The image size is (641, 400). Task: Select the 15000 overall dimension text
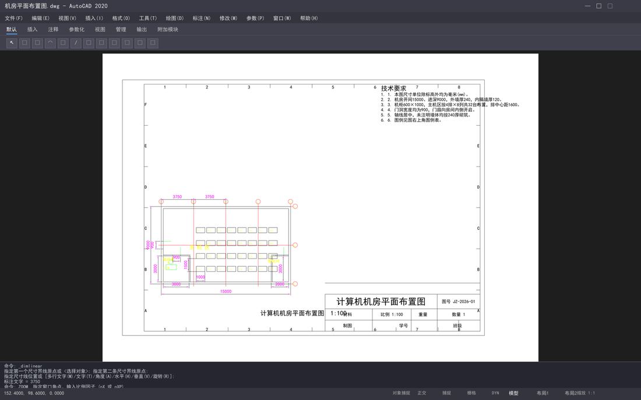[x=226, y=291]
